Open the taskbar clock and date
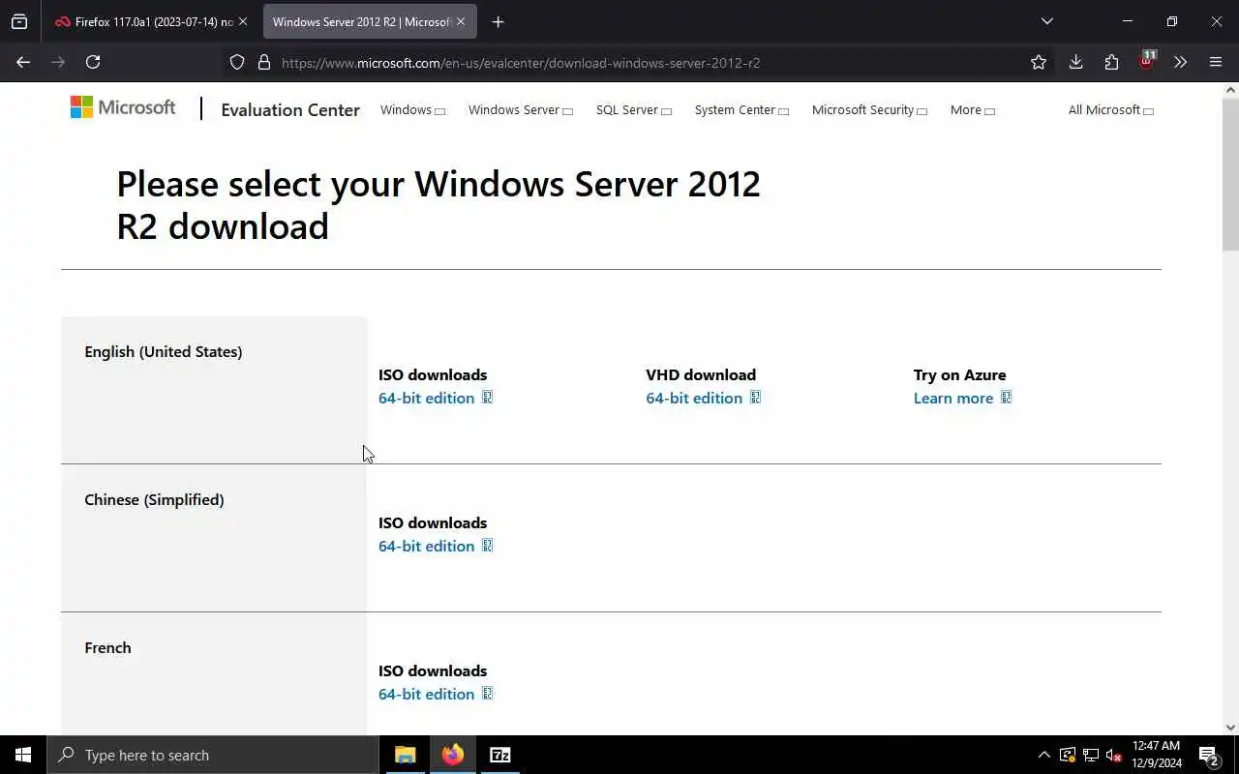Image resolution: width=1239 pixels, height=774 pixels. click(x=1157, y=755)
